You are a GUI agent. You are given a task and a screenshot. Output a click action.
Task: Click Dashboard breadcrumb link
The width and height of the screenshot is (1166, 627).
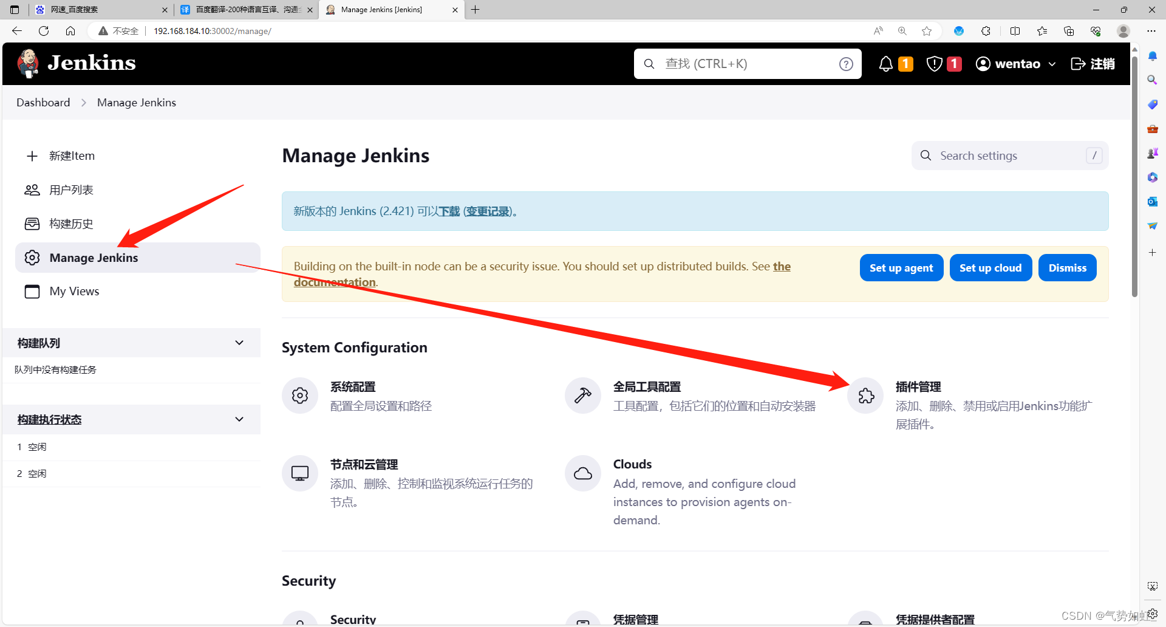[43, 103]
